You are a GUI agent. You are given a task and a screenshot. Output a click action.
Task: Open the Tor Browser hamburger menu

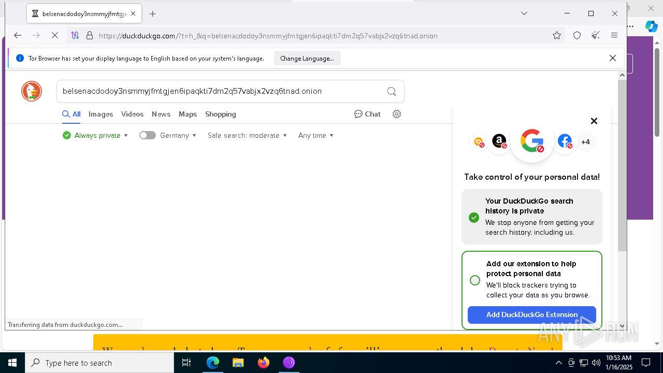pyautogui.click(x=614, y=36)
